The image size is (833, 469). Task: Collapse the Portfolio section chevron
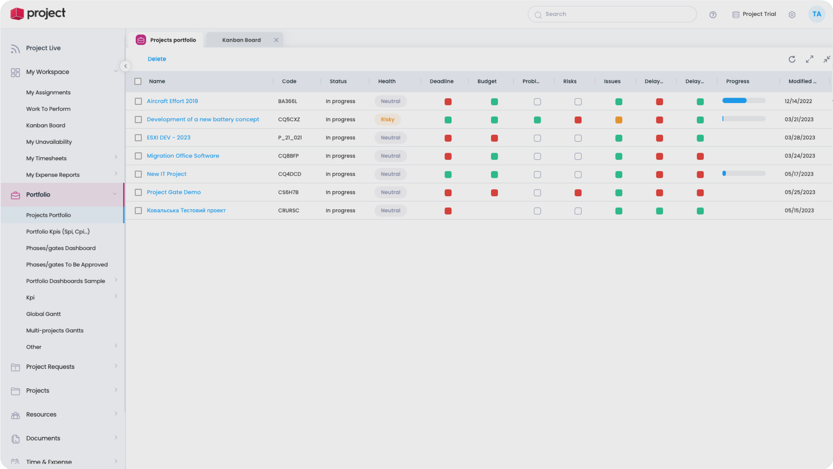point(114,194)
